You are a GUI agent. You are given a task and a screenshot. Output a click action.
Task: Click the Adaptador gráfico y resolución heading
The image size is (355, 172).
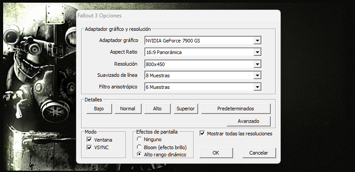[118, 29]
